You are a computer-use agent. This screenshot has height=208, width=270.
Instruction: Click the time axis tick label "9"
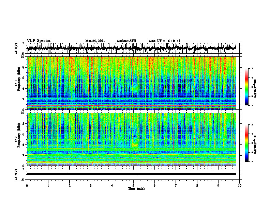coord(218,186)
